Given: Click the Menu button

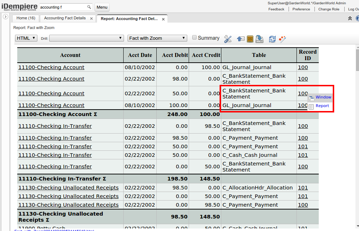Looking at the screenshot, I should pyautogui.click(x=102, y=7).
